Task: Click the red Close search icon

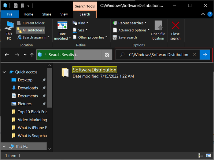Action: click(x=175, y=26)
